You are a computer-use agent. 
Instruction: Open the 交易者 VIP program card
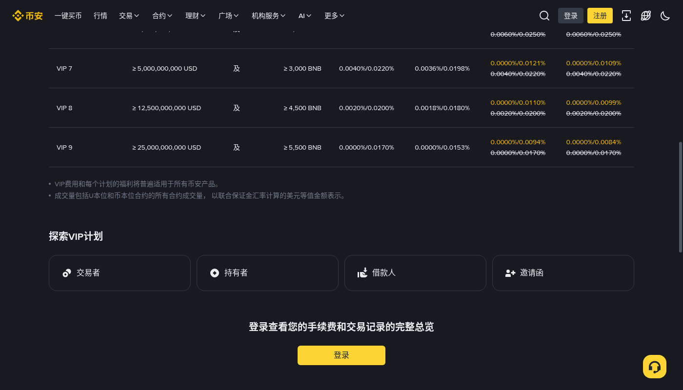tap(120, 273)
